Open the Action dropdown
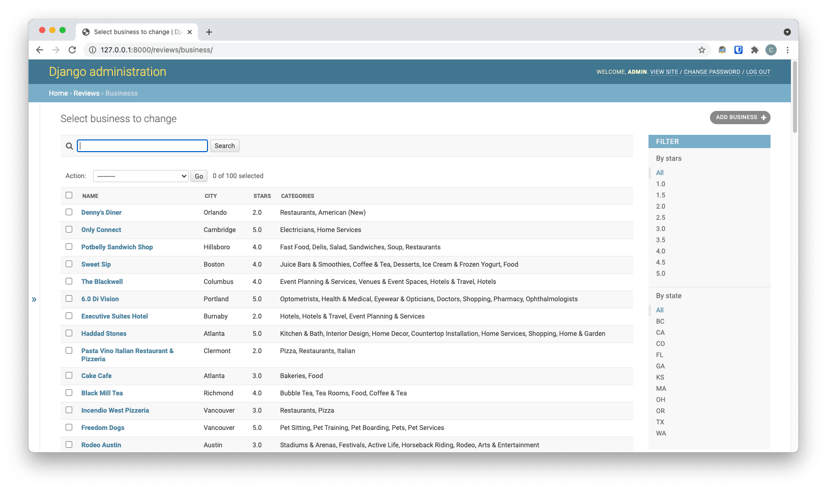 pos(141,176)
